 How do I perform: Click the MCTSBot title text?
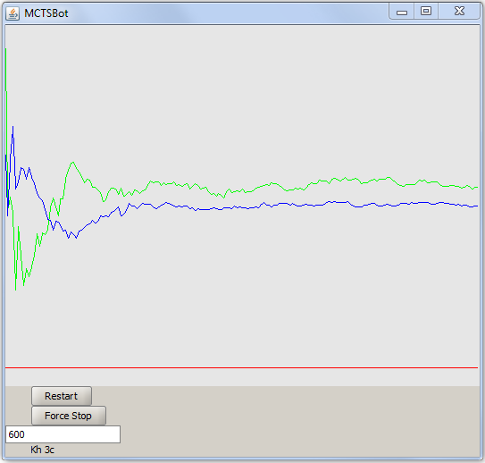(46, 13)
